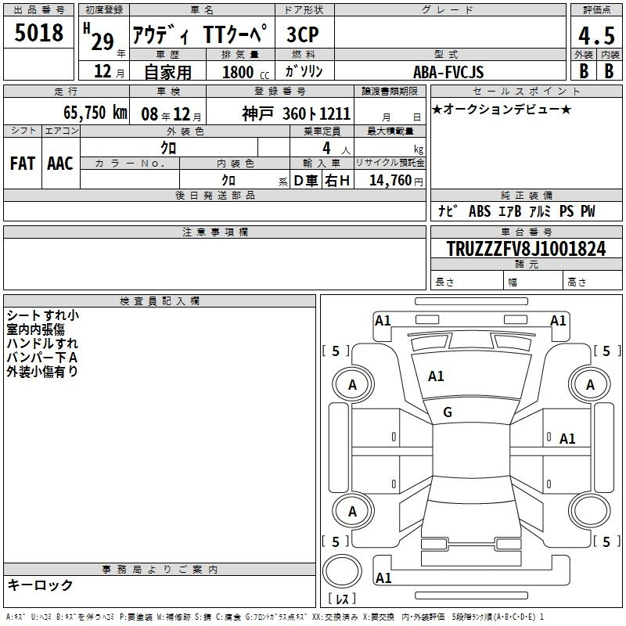Click the 4.5 evaluation score

(x=595, y=35)
